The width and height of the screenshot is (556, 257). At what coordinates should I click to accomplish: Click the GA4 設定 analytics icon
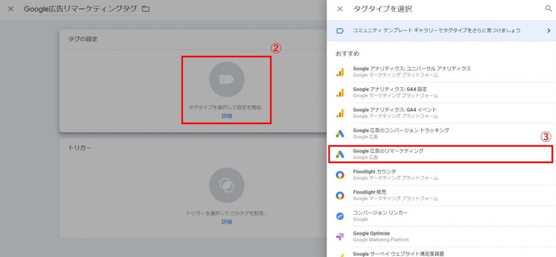(x=340, y=93)
